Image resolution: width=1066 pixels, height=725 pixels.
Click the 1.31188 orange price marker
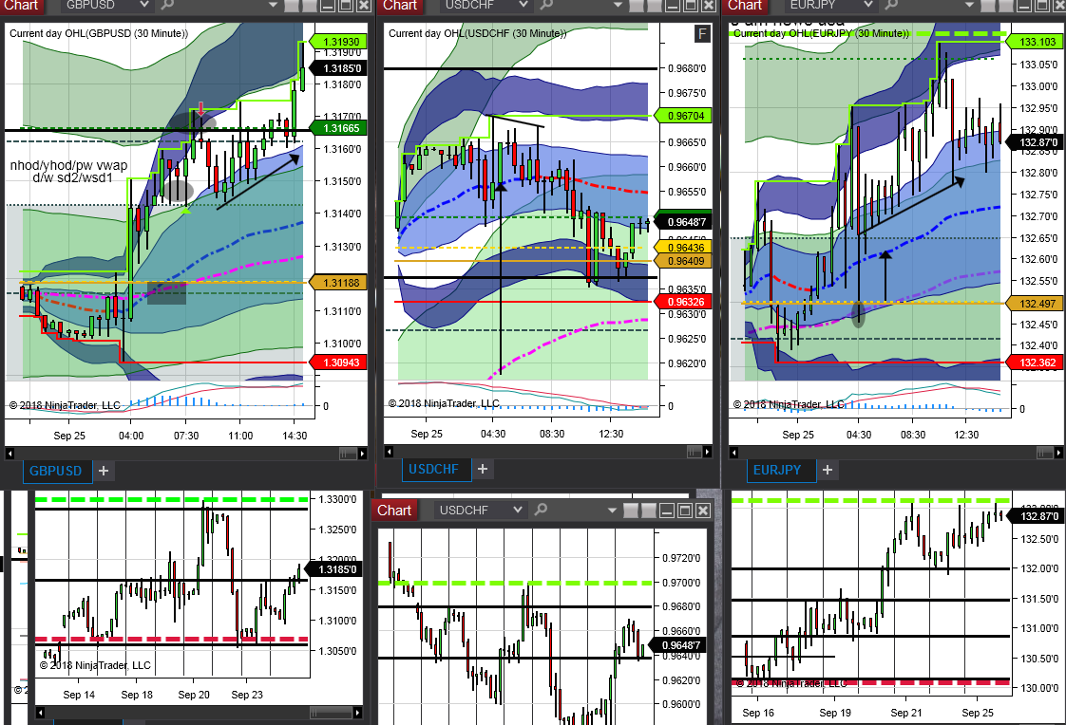(338, 283)
